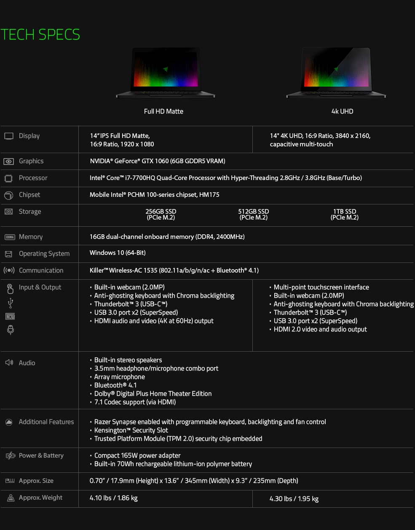415x530 pixels.
Task: Click "HDMI audio and video (4K at 60Hz) output"
Action: 154,321
